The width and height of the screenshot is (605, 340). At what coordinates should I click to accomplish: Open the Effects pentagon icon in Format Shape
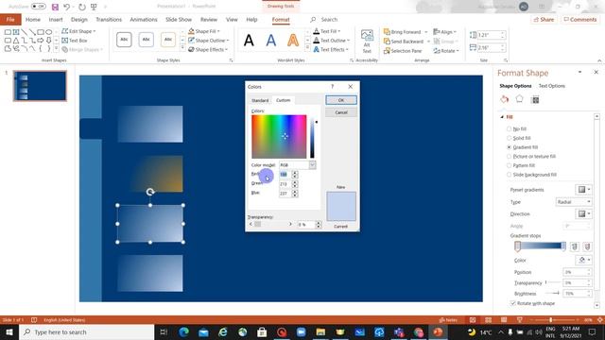(519, 99)
